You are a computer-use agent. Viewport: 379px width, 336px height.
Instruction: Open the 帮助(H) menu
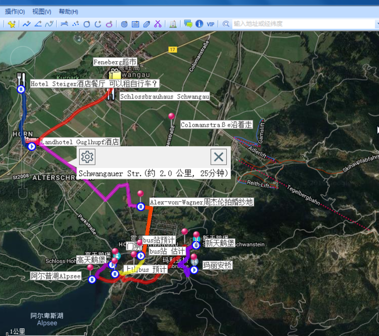coord(68,11)
